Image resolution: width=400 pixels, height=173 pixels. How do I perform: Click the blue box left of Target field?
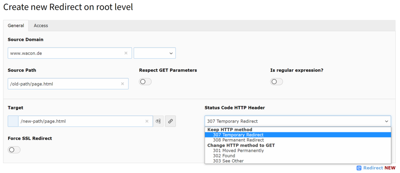(13, 121)
